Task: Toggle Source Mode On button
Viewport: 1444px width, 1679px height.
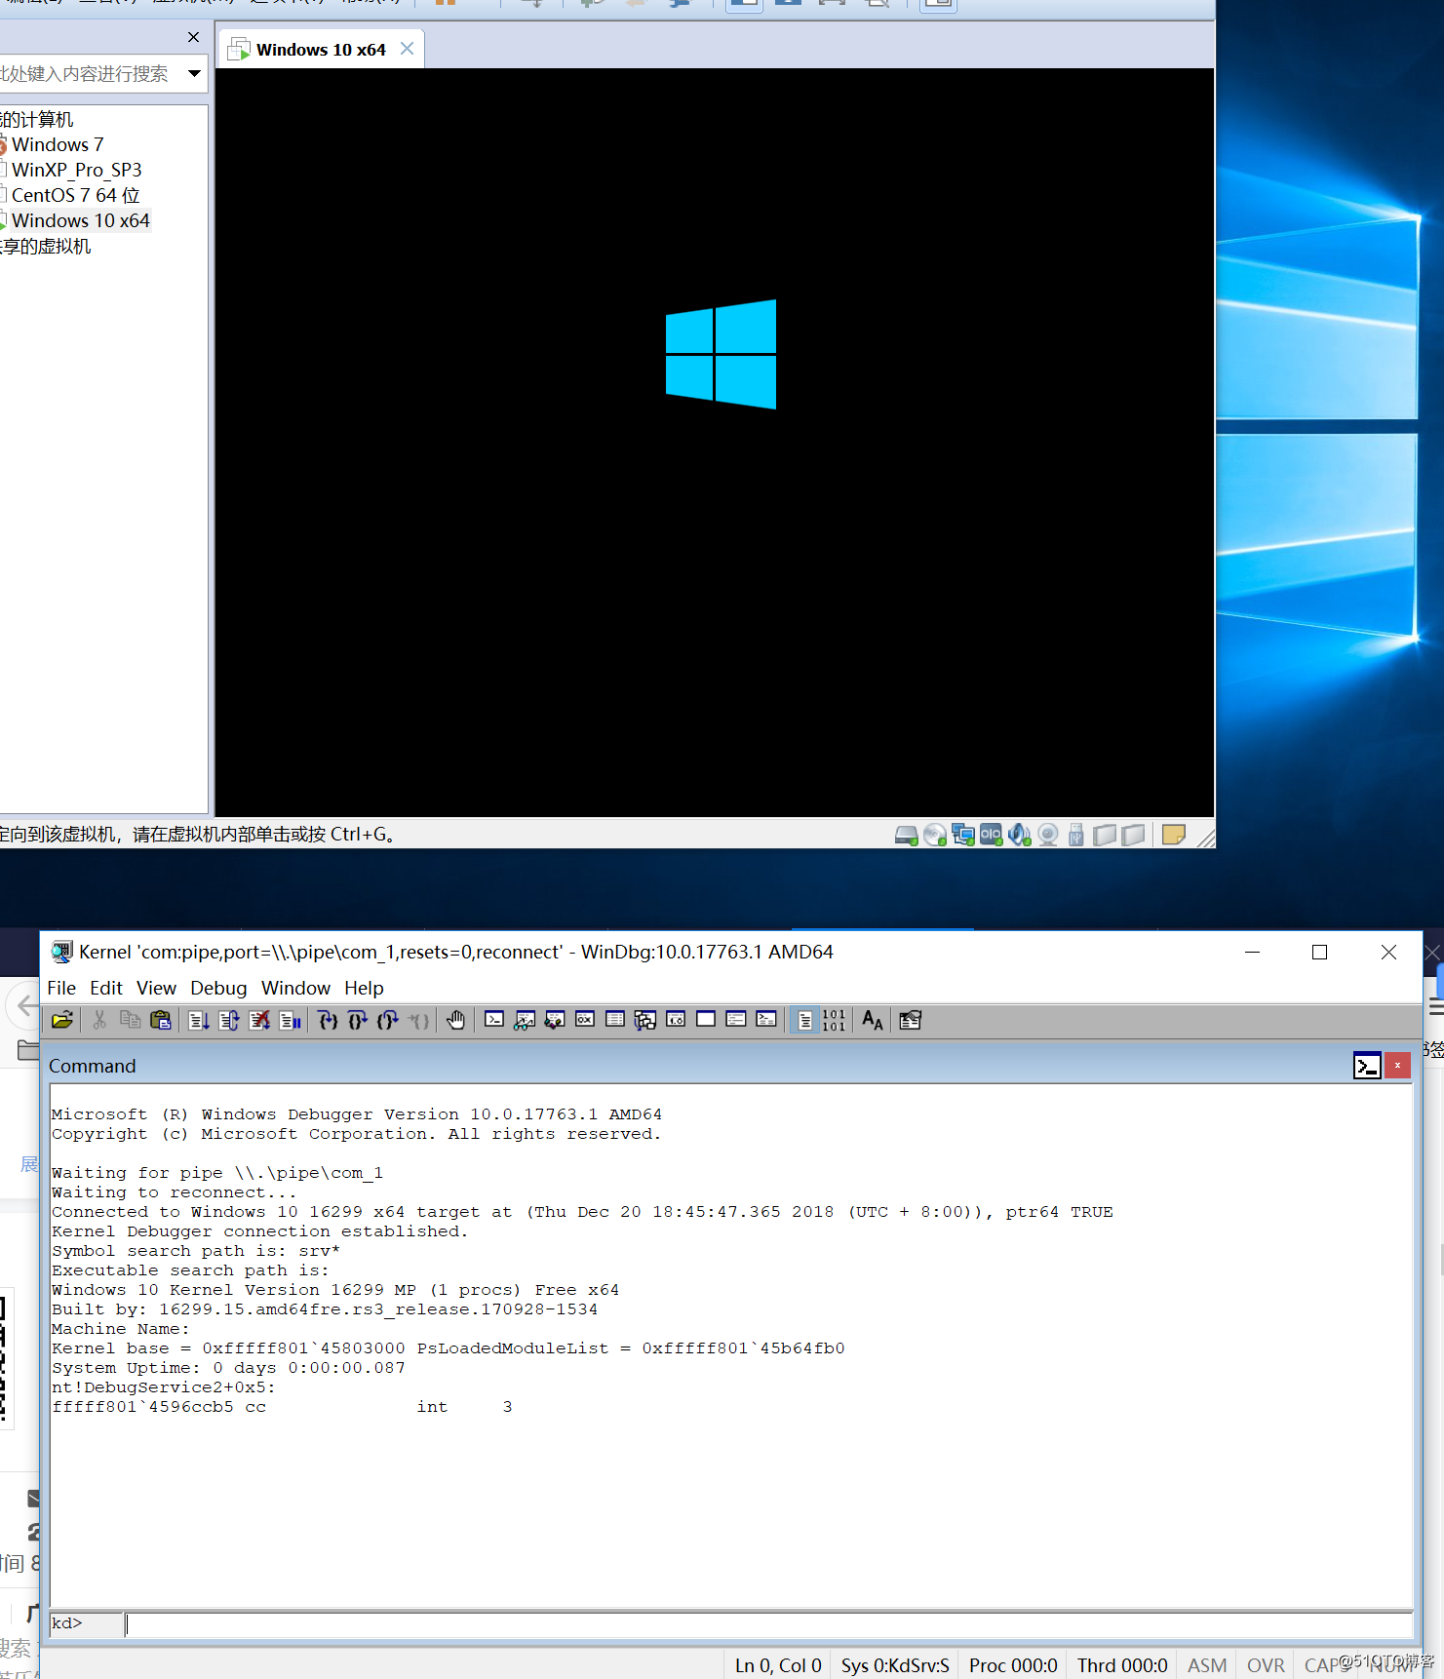Action: 804,1020
